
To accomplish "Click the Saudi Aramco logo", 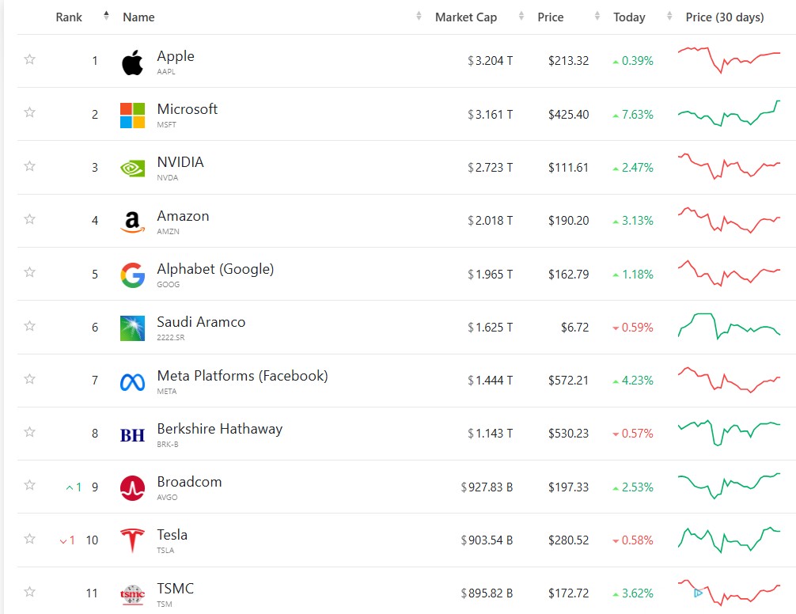I will 132,328.
